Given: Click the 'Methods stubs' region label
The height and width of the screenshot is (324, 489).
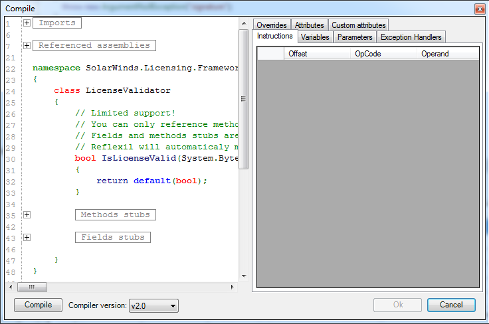Looking at the screenshot, I should pos(116,214).
